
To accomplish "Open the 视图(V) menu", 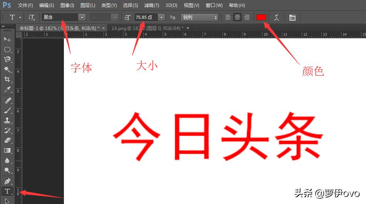I will (191, 5).
